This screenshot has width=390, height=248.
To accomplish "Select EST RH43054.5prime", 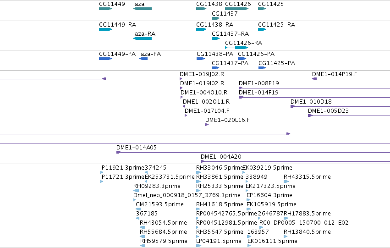I will 164,223.
